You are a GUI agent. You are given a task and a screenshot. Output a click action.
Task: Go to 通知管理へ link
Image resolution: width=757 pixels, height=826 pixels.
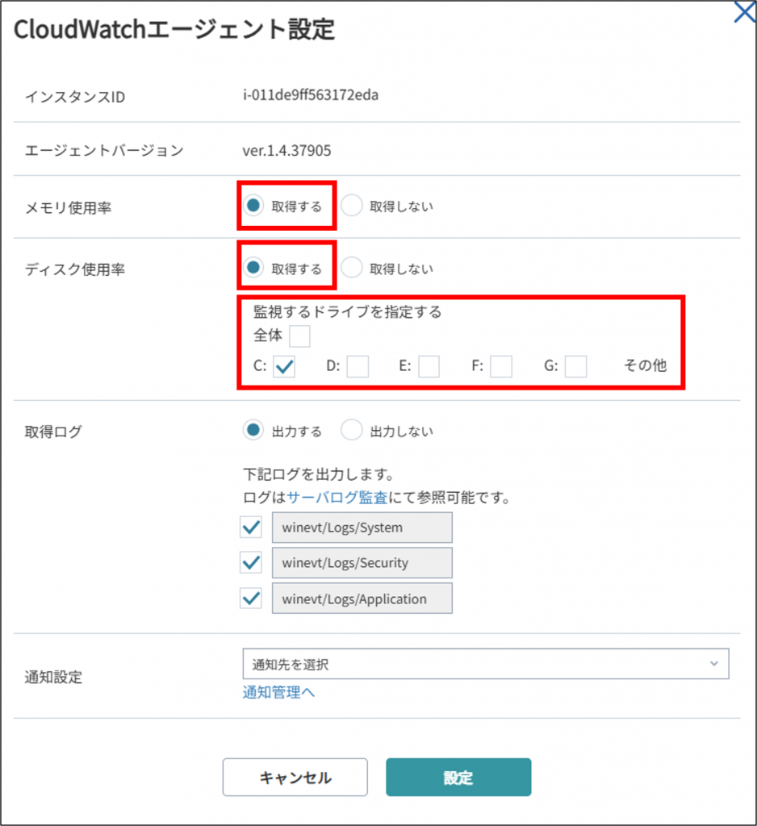tap(278, 692)
